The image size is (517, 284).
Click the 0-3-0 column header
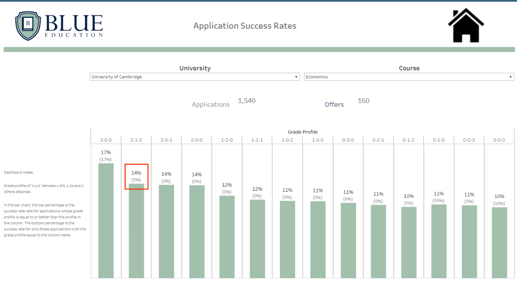pyautogui.click(x=348, y=140)
